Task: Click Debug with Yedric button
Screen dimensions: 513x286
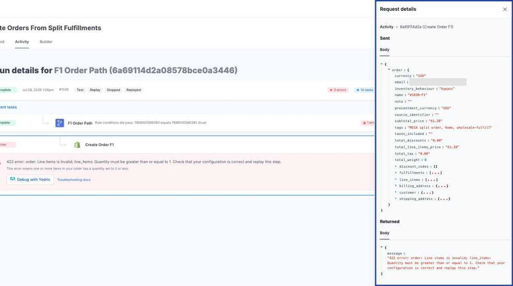Action: tap(30, 179)
